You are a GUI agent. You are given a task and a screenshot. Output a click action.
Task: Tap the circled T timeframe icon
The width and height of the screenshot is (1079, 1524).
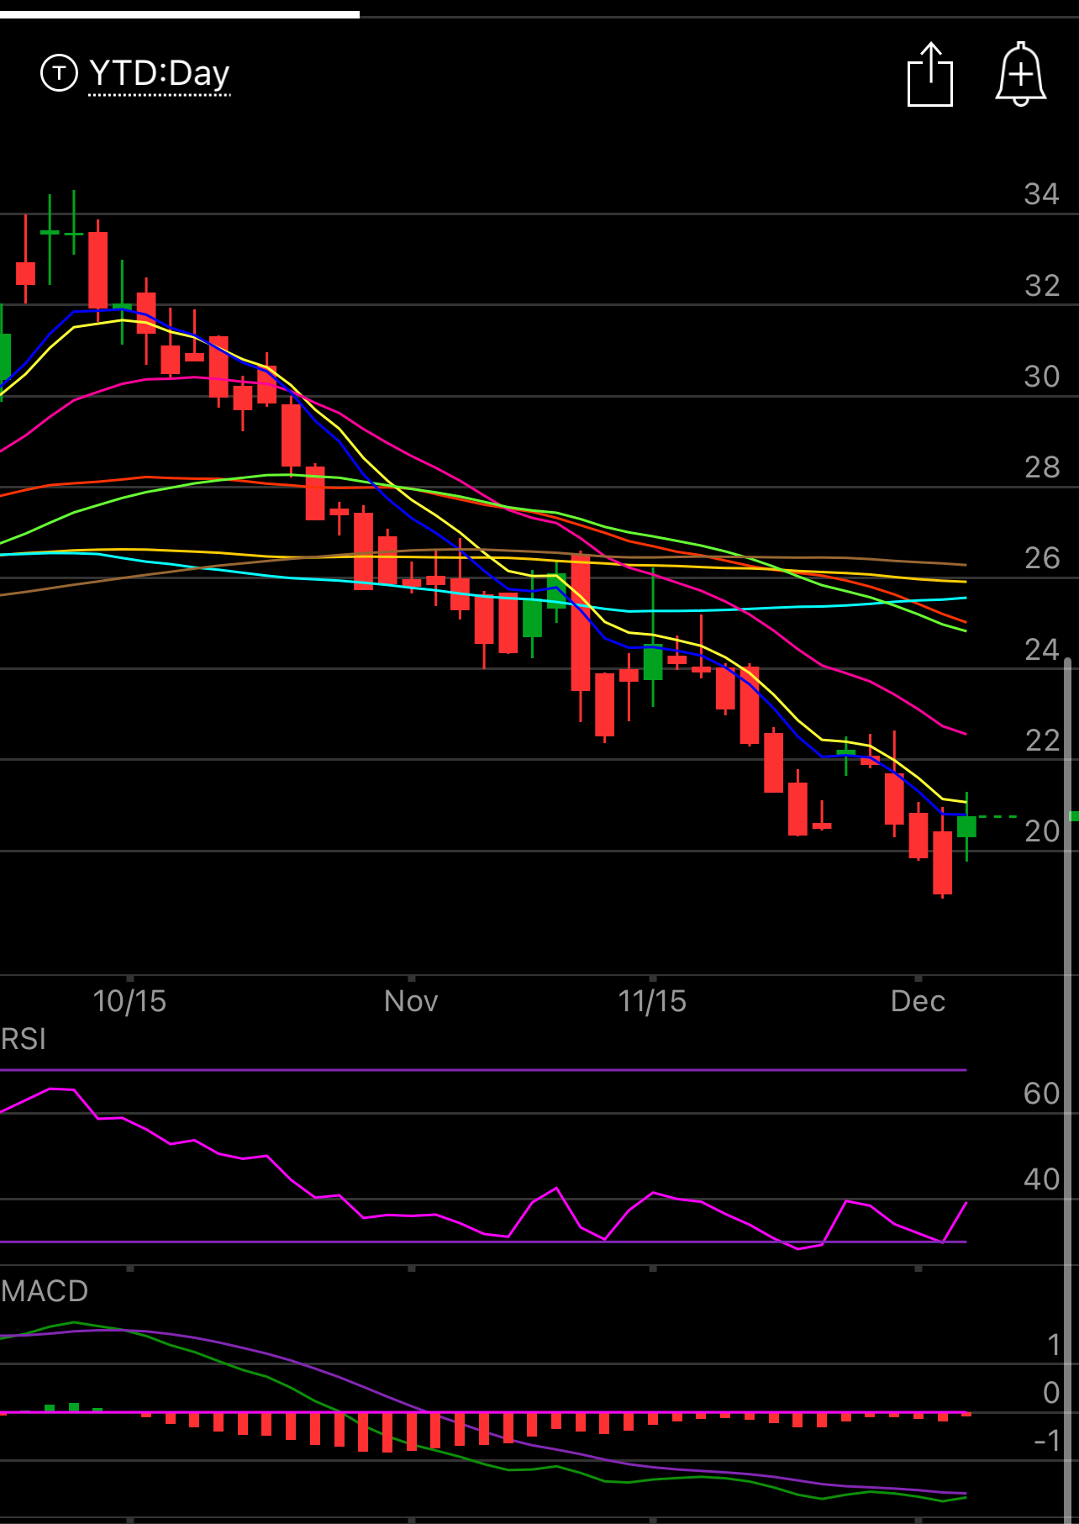[x=59, y=73]
